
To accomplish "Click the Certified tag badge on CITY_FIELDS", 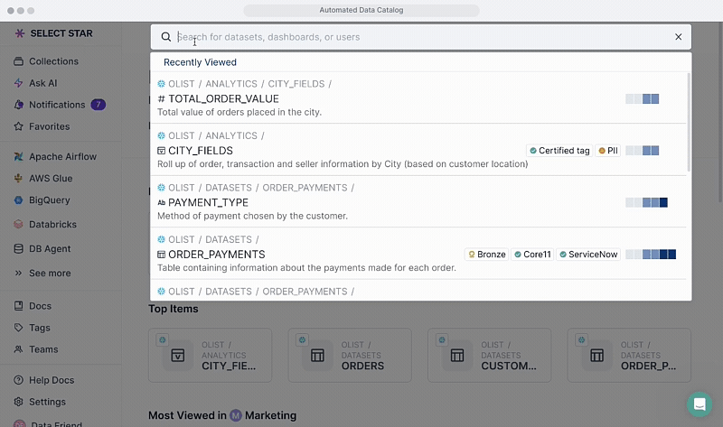I will click(559, 151).
